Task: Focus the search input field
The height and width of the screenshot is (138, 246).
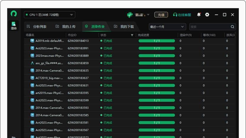Action: point(210,27)
